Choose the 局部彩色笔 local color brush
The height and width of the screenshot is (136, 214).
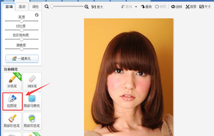(12, 121)
